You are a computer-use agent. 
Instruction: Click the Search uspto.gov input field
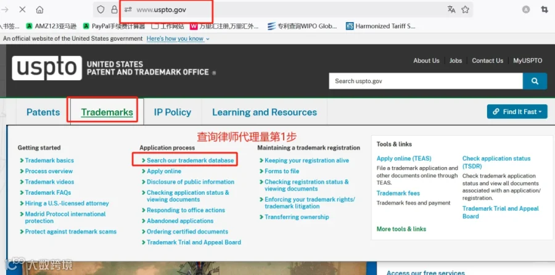(425, 81)
